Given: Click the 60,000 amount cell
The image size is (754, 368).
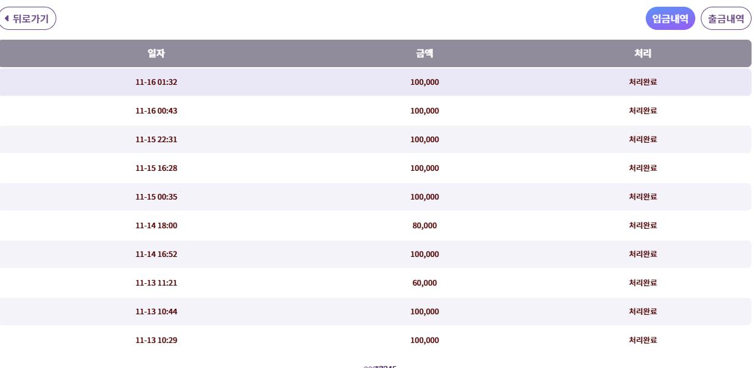Looking at the screenshot, I should click(x=424, y=283).
